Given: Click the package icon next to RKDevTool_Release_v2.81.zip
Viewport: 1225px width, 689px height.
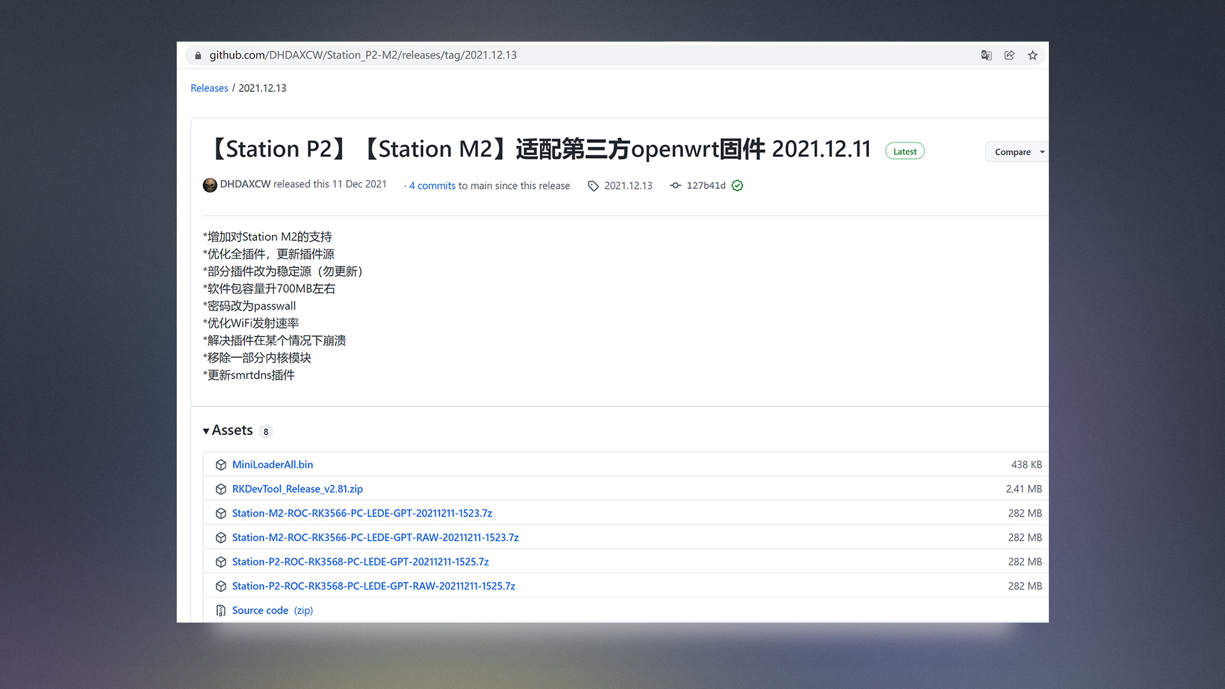Looking at the screenshot, I should 221,489.
